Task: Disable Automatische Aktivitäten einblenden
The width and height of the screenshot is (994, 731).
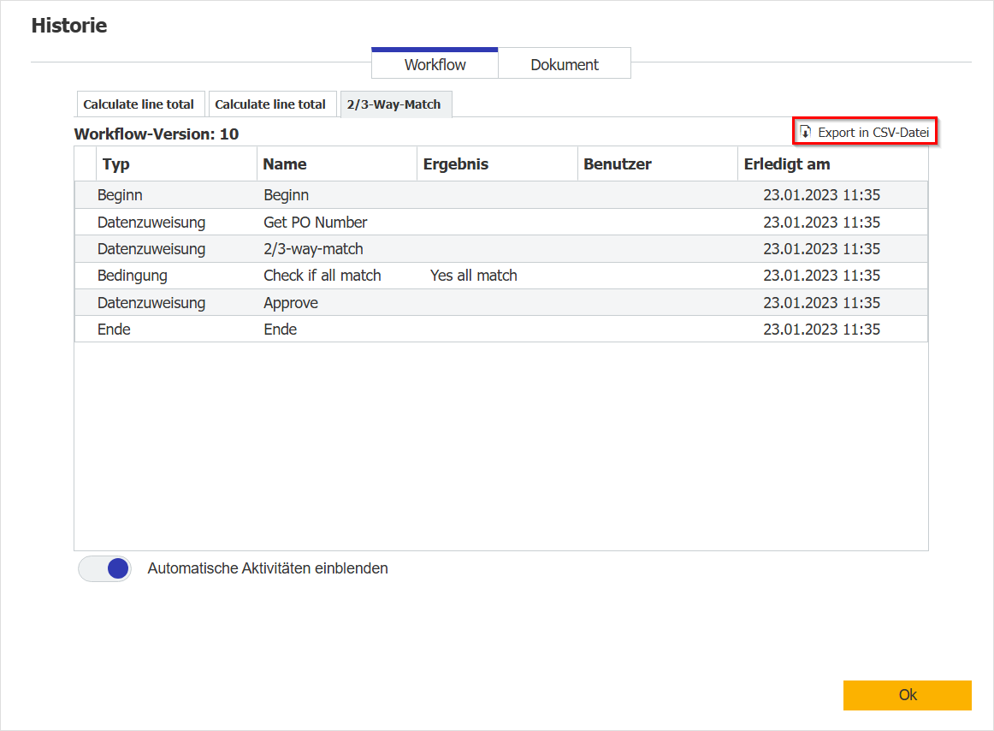Action: [x=104, y=568]
